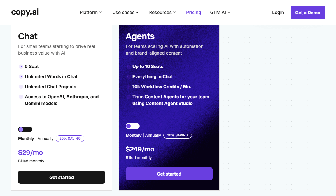Click checkmark icon beside Access to OpenAI

21,97
